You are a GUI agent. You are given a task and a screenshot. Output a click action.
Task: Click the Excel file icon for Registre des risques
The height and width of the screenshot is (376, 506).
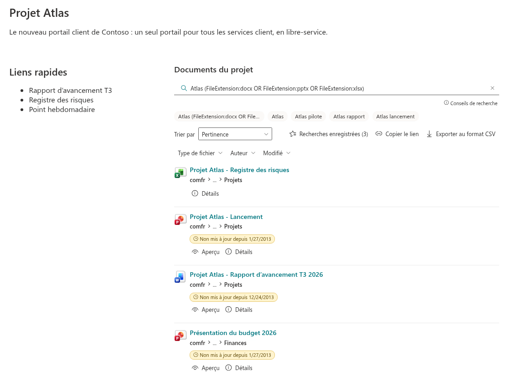(x=180, y=173)
